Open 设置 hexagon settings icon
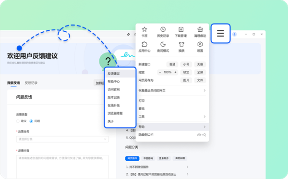Image resolution: width=288 pixels, height=179 pixels. (200, 44)
